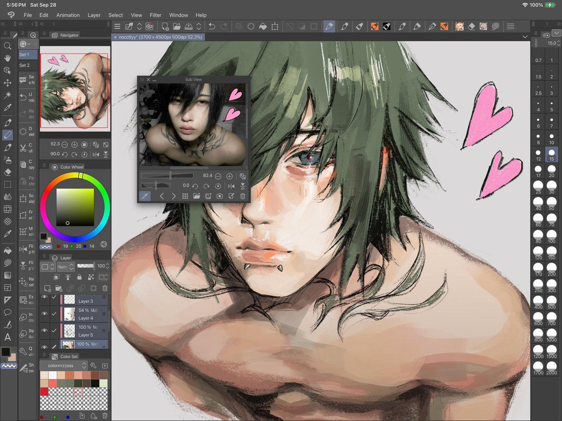The height and width of the screenshot is (421, 562).
Task: Expand quick access set dropdown
Action: (24, 44)
